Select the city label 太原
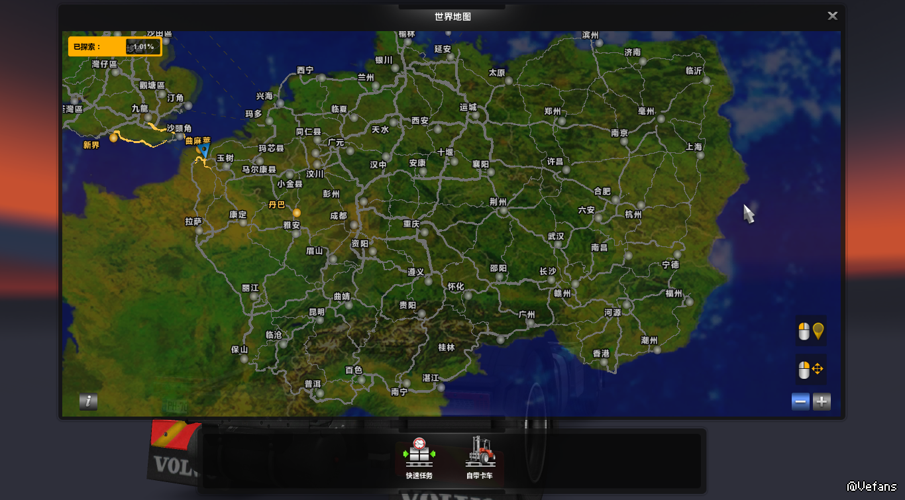This screenshot has height=500, width=905. coord(497,73)
